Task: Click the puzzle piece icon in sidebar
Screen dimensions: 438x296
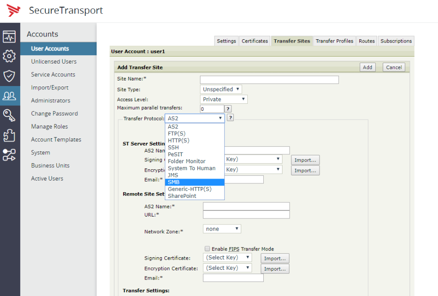Action: [9, 135]
